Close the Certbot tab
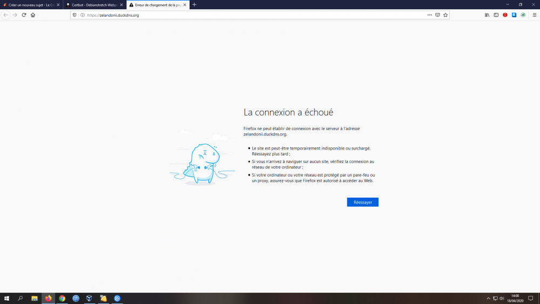The height and width of the screenshot is (304, 540). 122,5
